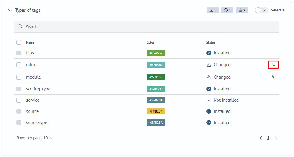Click the #F8BE34 color tag for source
This screenshot has width=294, height=157.
click(156, 111)
